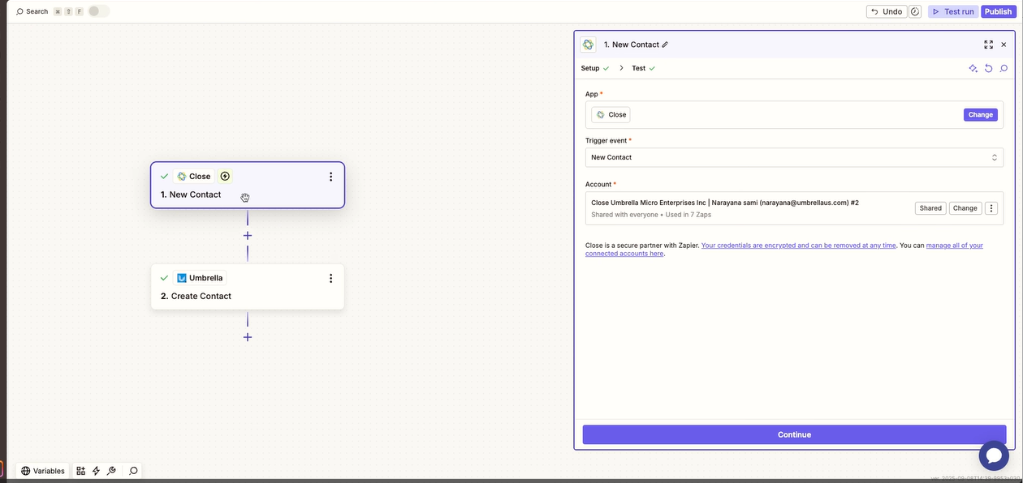Click lightning bolt icon in bottom toolbar
1023x483 pixels.
pos(96,471)
